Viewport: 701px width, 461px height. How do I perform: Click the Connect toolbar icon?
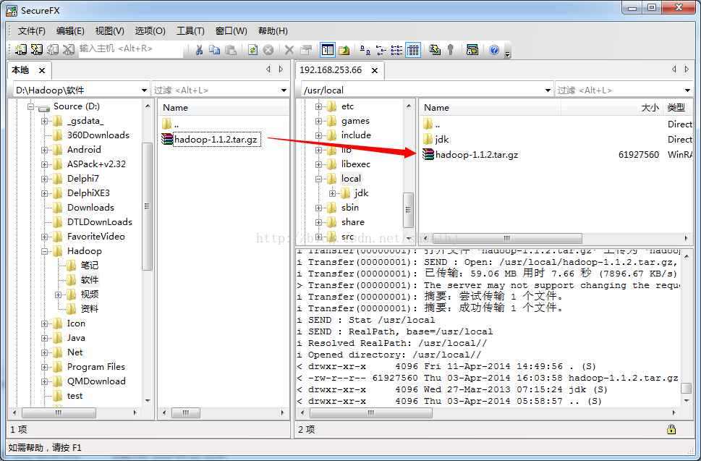[20, 50]
